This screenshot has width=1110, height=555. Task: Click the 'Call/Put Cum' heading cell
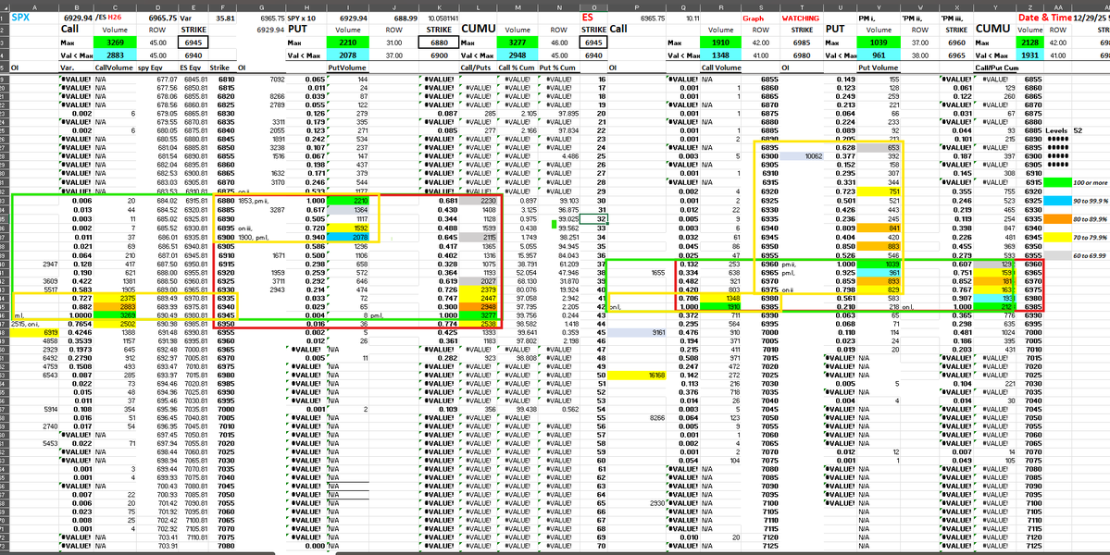[x=996, y=68]
